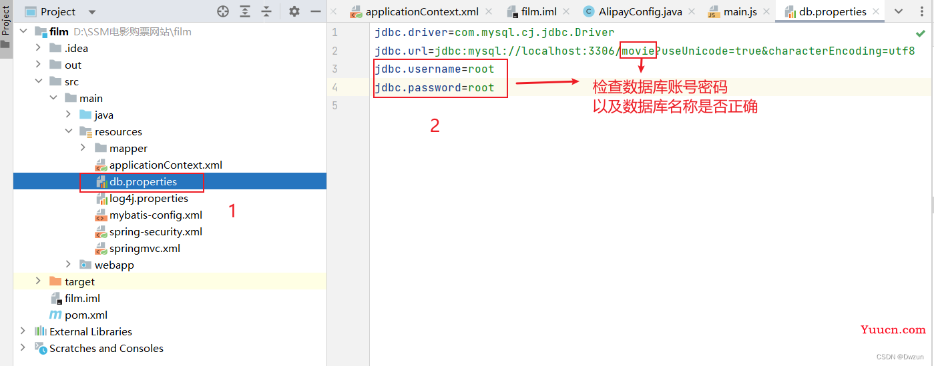Expand the webapp folder
This screenshot has width=934, height=366.
69,265
